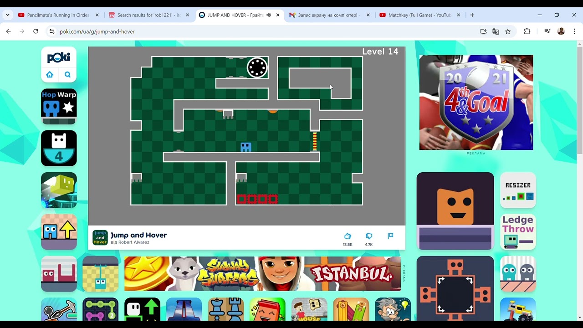This screenshot has width=583, height=328.
Task: Dislike the game with thumbs down
Action: pos(369,236)
